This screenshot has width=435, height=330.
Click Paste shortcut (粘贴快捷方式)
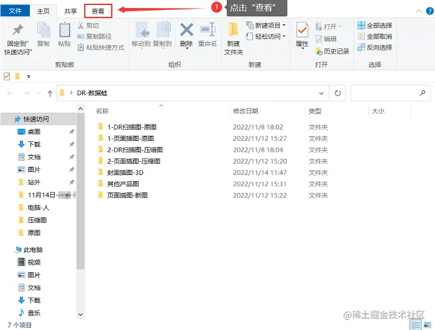[101, 47]
